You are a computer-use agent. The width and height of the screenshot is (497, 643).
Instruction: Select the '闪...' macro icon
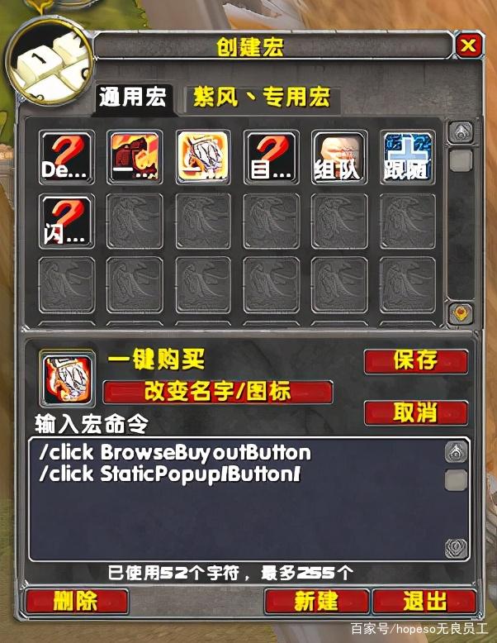click(66, 221)
